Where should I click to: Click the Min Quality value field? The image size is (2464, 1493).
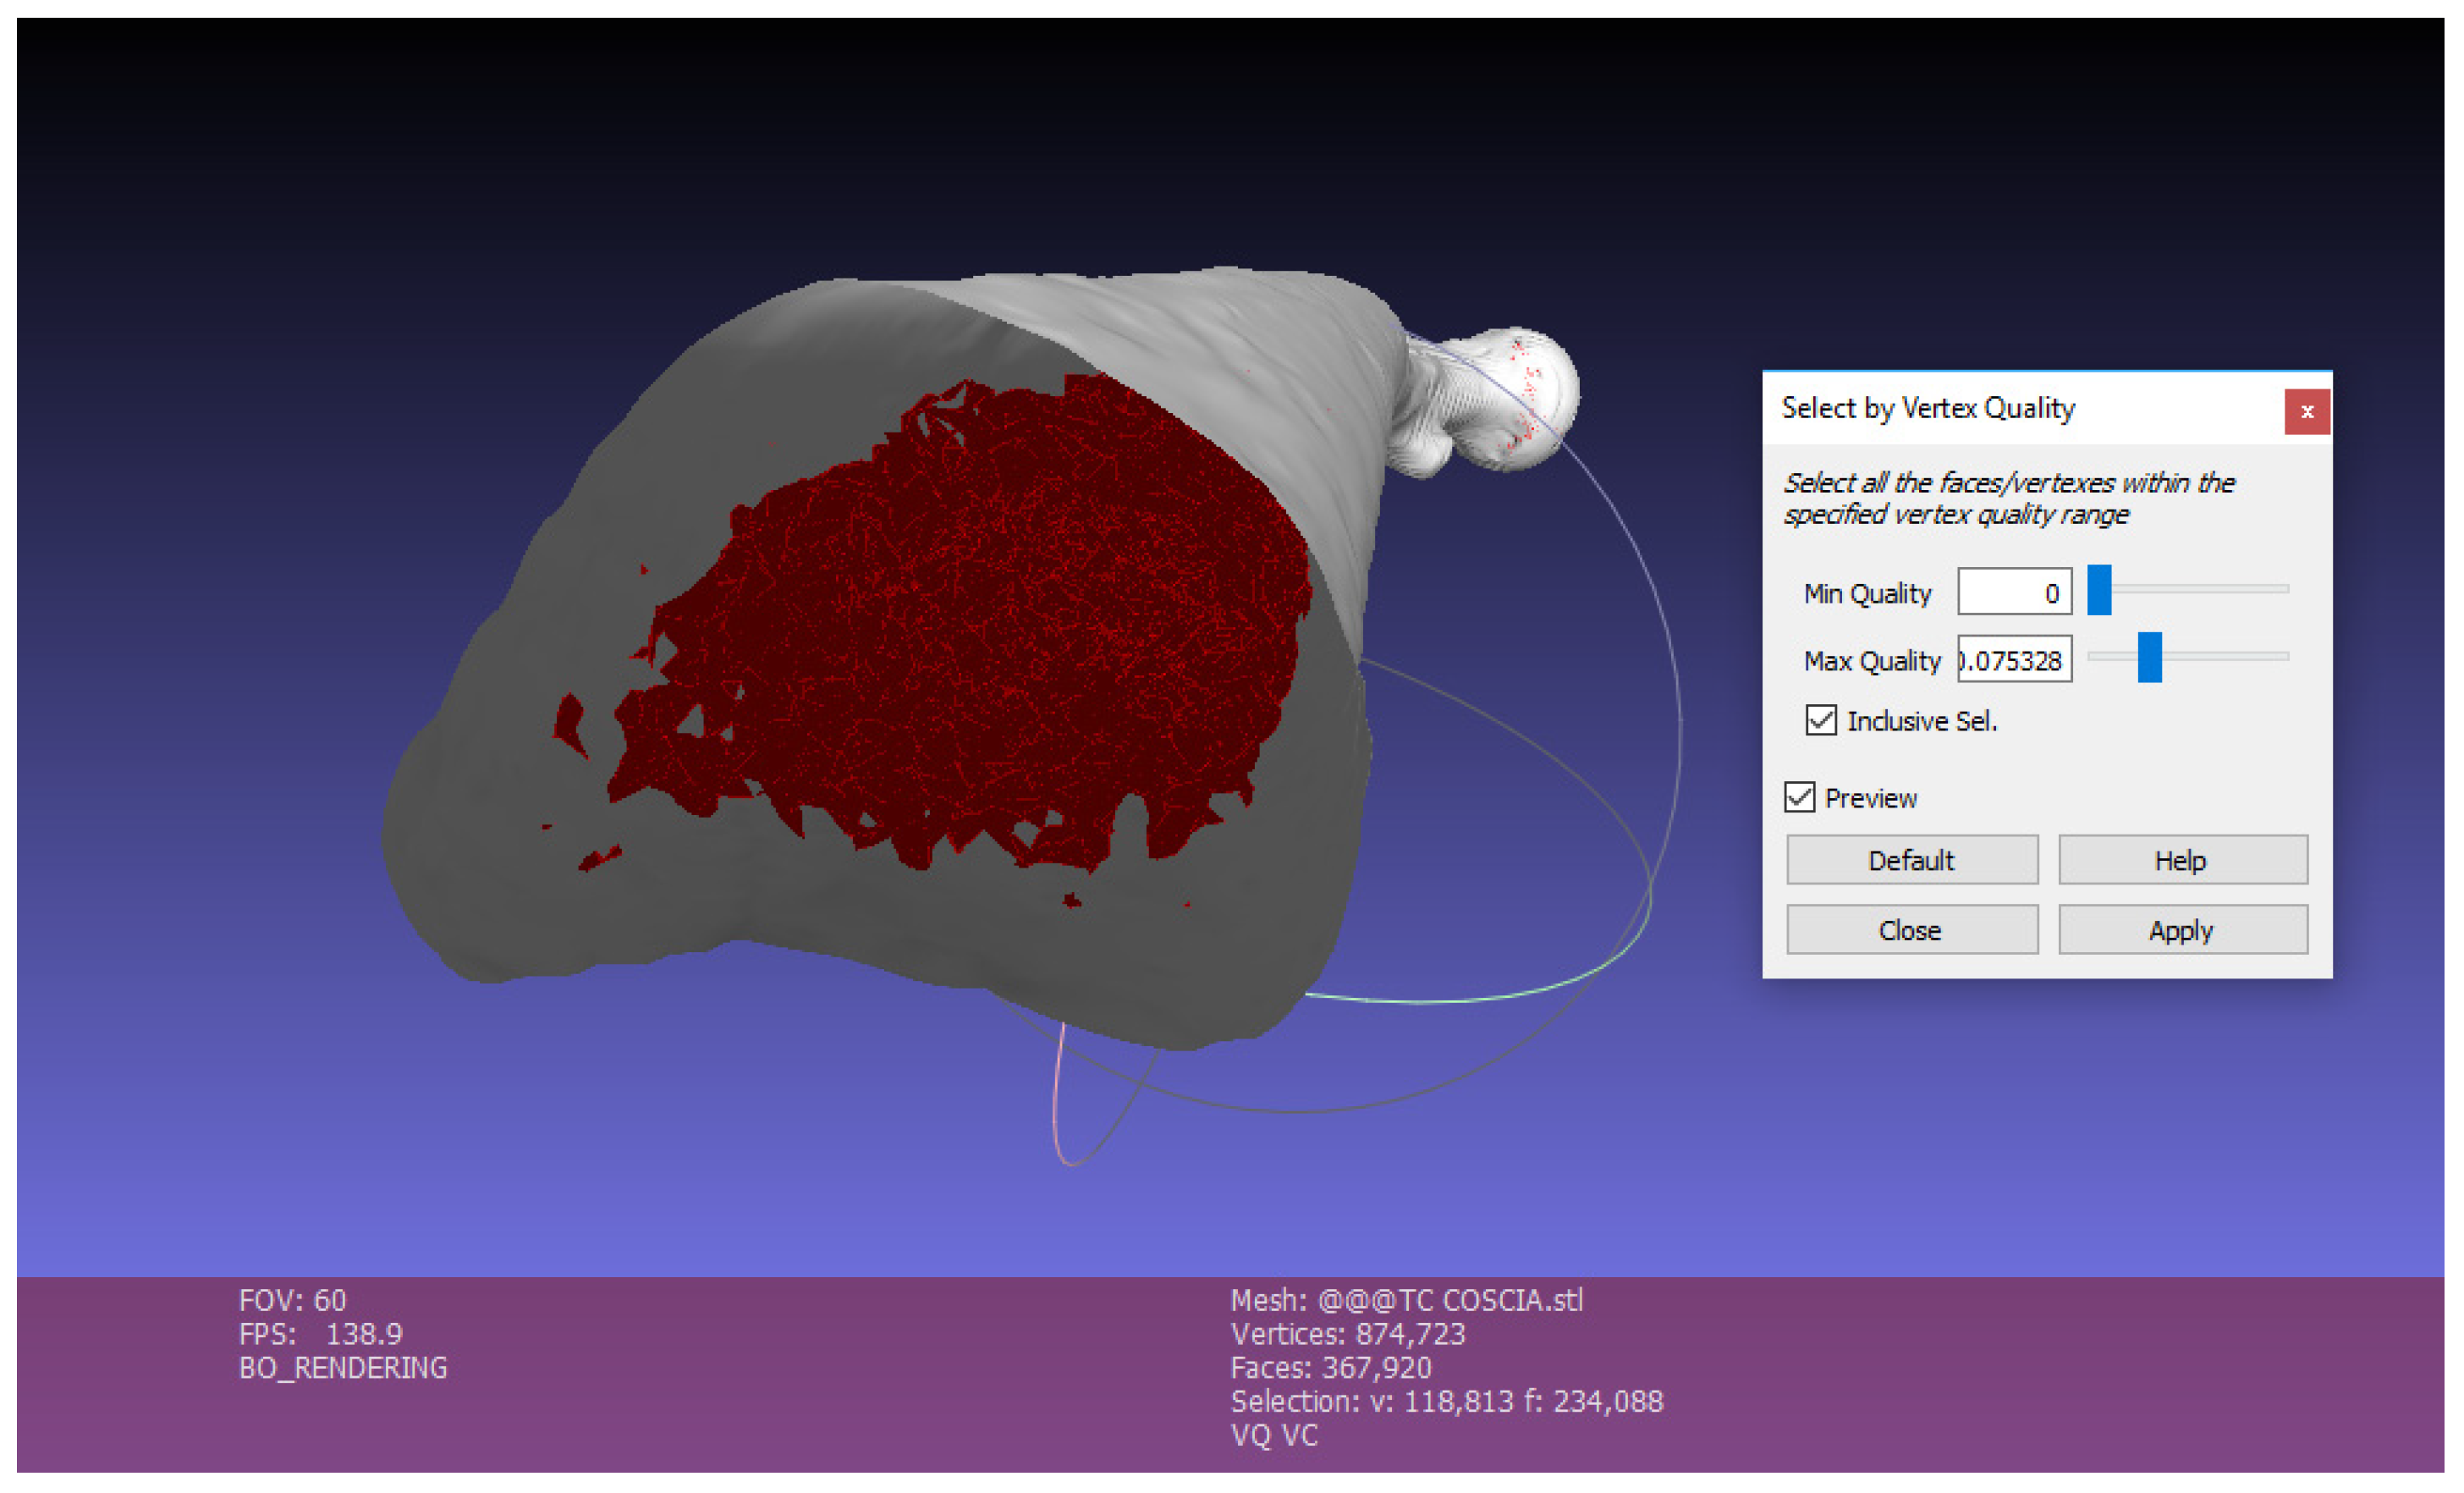tap(2013, 592)
